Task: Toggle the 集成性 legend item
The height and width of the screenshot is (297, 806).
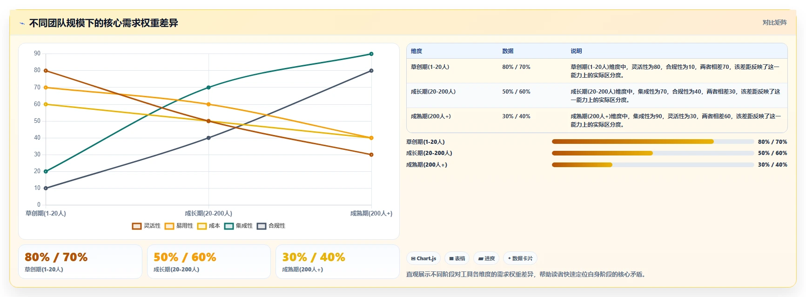Action: tap(238, 226)
